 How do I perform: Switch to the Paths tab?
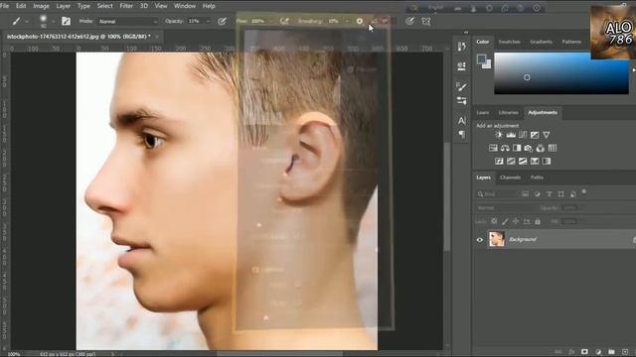[537, 178]
